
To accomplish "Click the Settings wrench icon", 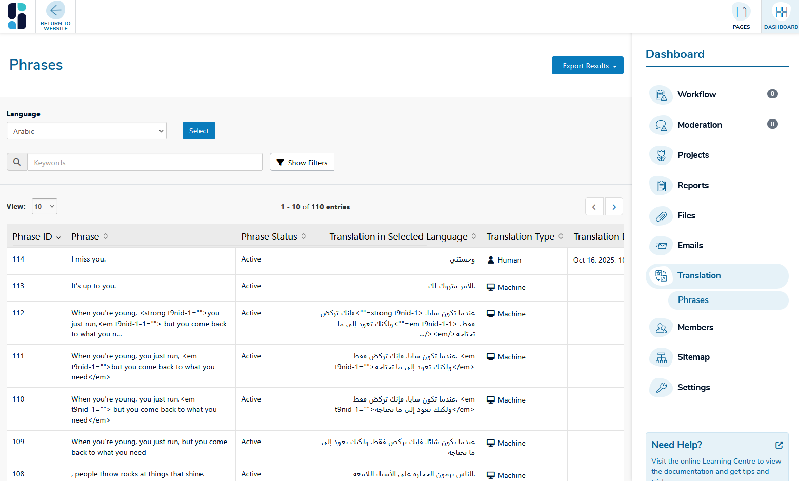I will tap(661, 388).
